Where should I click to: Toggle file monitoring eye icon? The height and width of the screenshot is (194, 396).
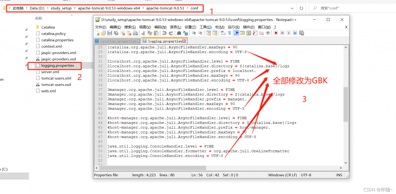[x=268, y=33]
